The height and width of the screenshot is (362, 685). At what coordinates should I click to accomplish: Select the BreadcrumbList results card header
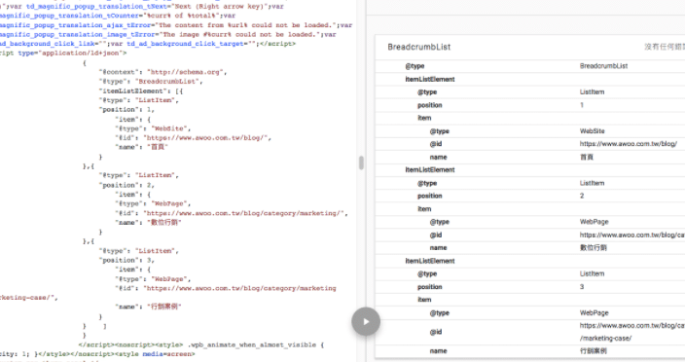point(529,47)
